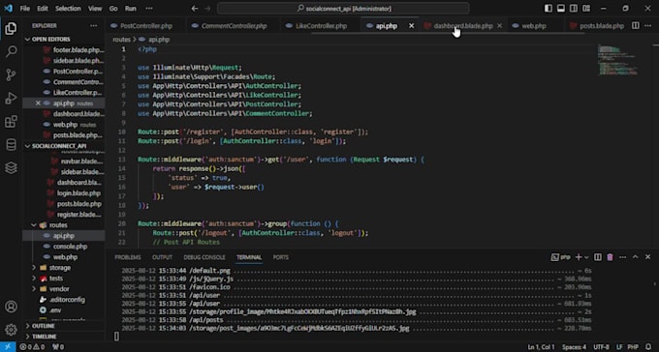Open the Selection menu
The height and width of the screenshot is (352, 659).
tap(68, 9)
